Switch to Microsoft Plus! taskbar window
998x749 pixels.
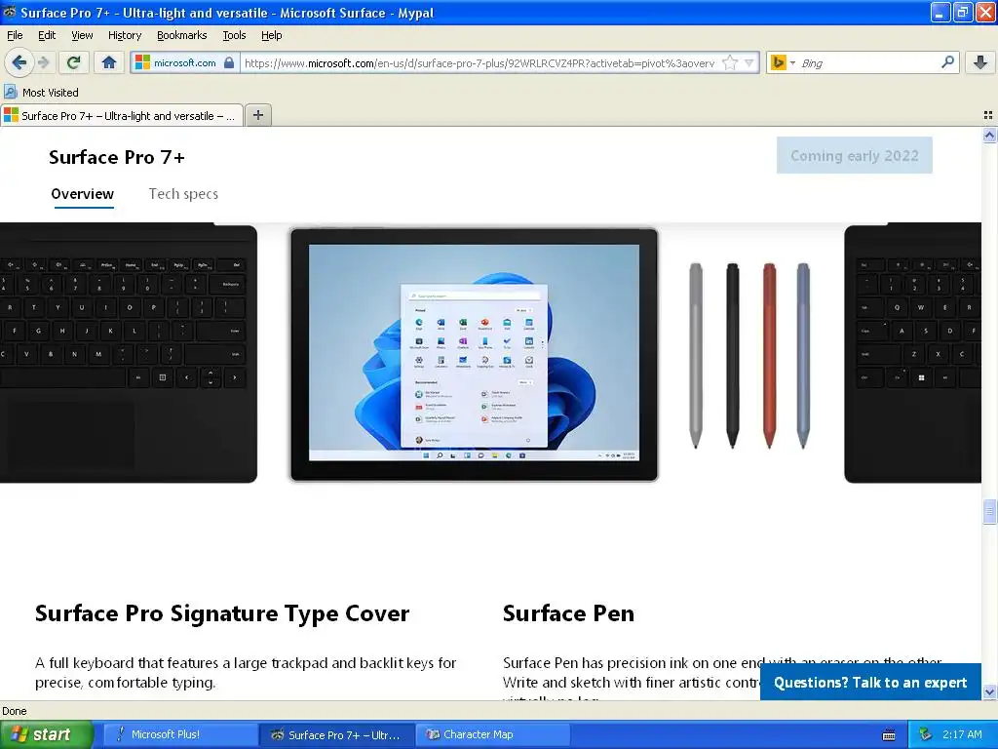pos(179,734)
